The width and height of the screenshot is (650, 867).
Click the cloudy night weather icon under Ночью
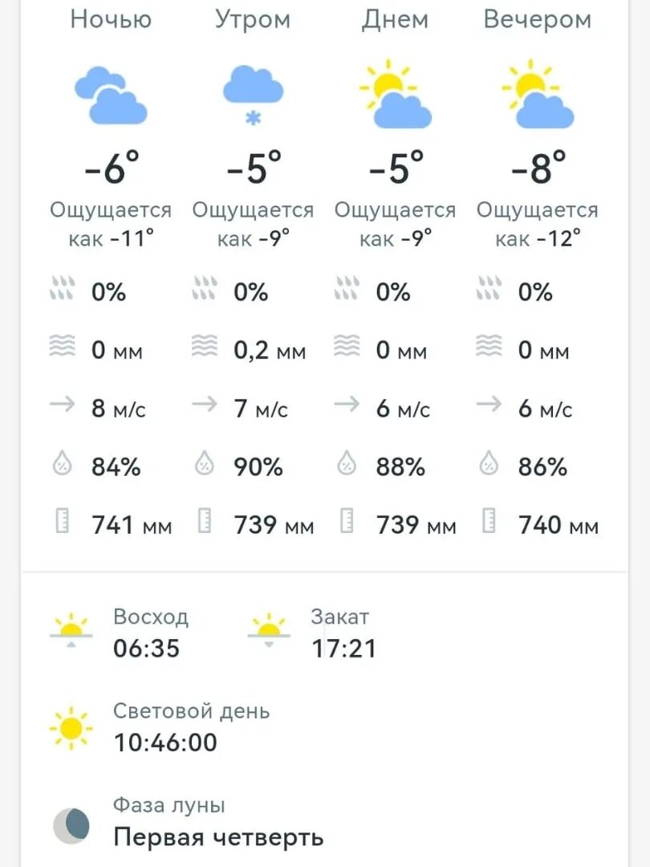[x=111, y=95]
